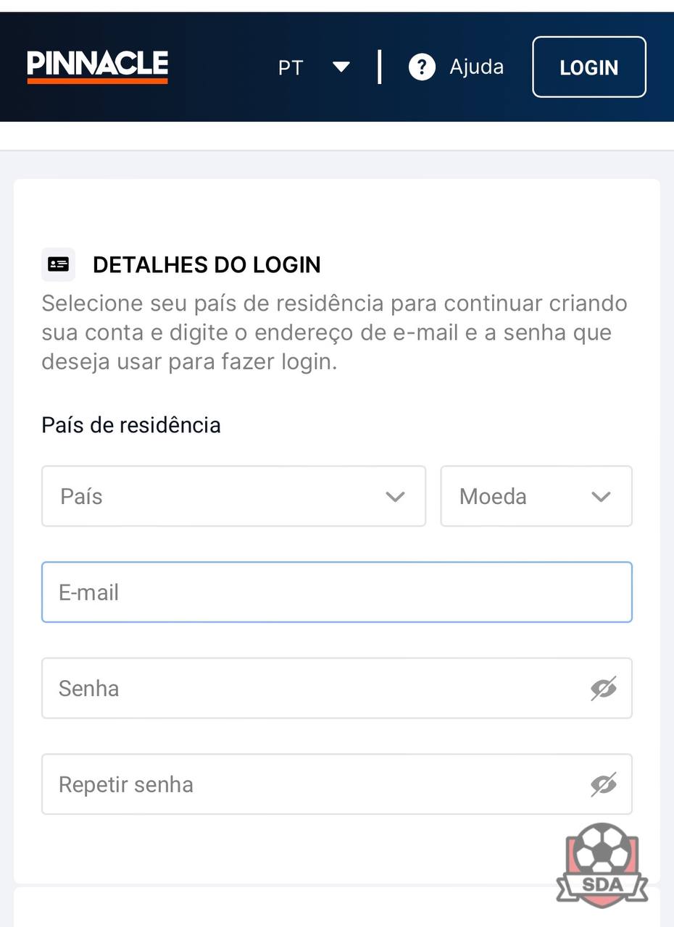Expand the Moeda currency dropdown
The width and height of the screenshot is (674, 927).
(x=536, y=496)
